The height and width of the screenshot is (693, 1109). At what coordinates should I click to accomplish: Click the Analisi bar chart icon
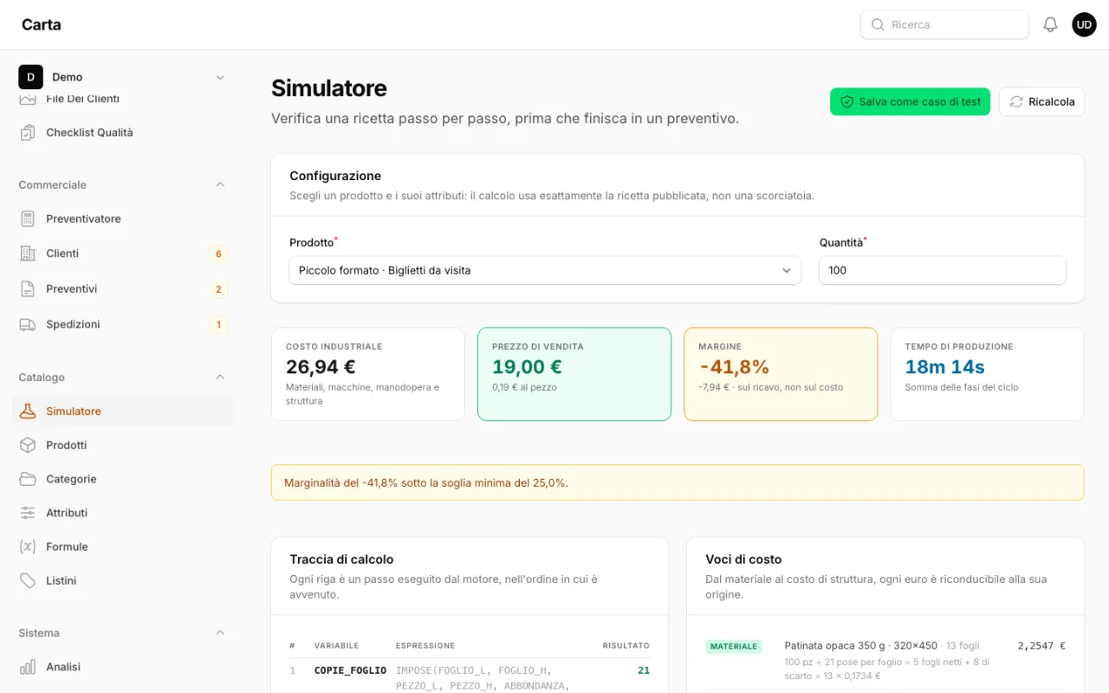(x=28, y=667)
